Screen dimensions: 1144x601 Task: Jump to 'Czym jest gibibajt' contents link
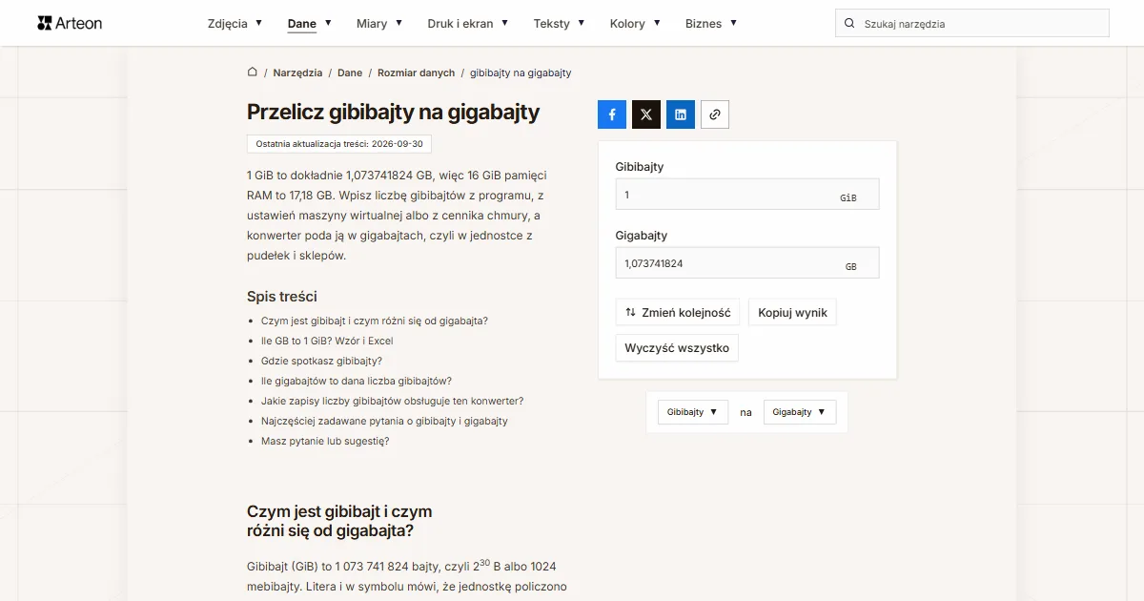coord(375,321)
